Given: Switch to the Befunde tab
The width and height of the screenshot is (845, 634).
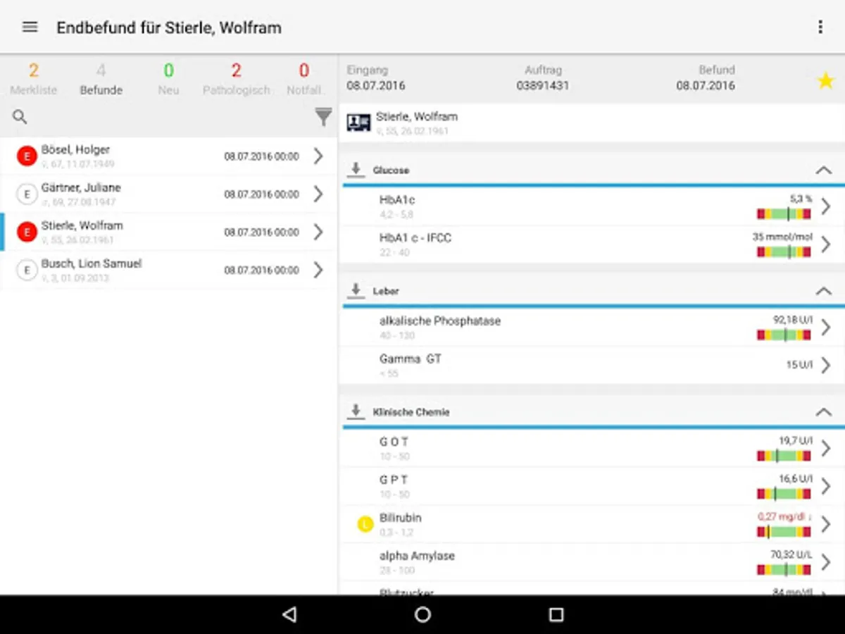Looking at the screenshot, I should click(x=101, y=79).
